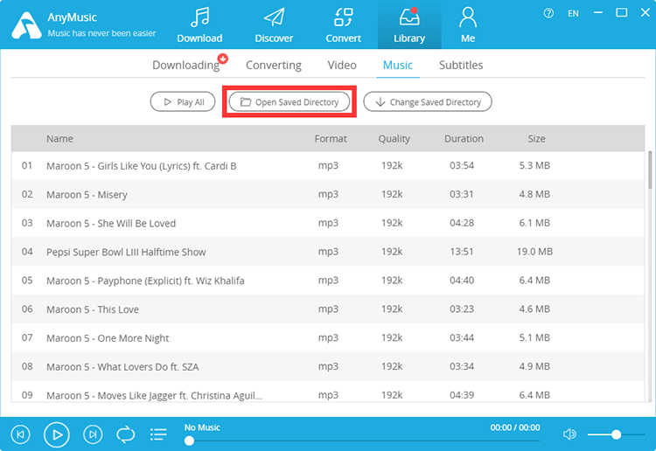Click Open Saved Directory button

(x=290, y=102)
